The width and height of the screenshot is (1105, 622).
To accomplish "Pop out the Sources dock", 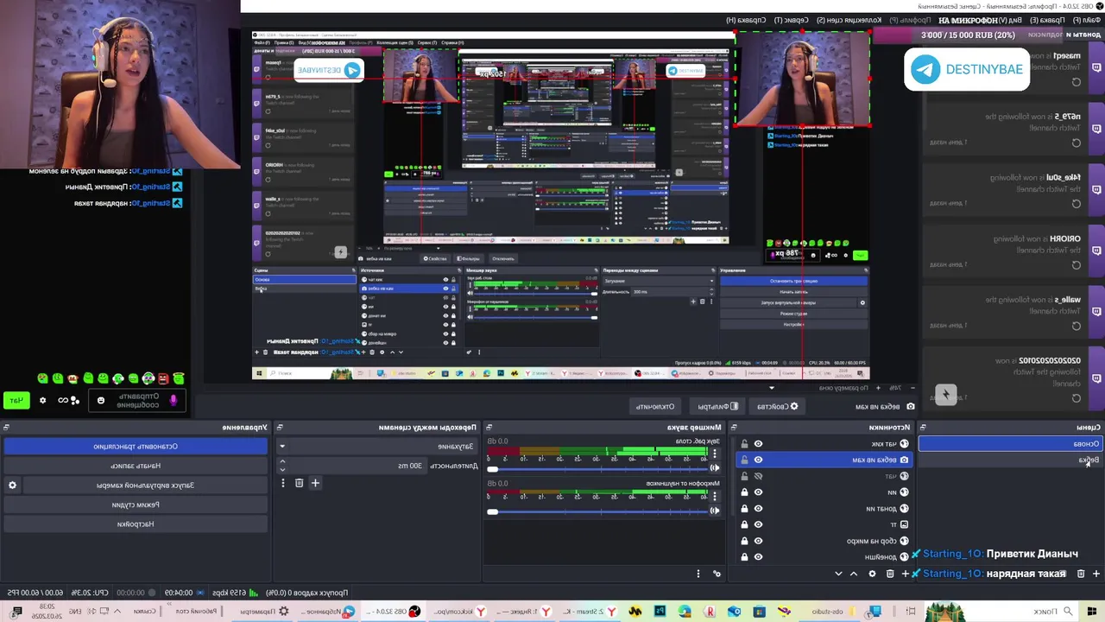I will click(734, 428).
